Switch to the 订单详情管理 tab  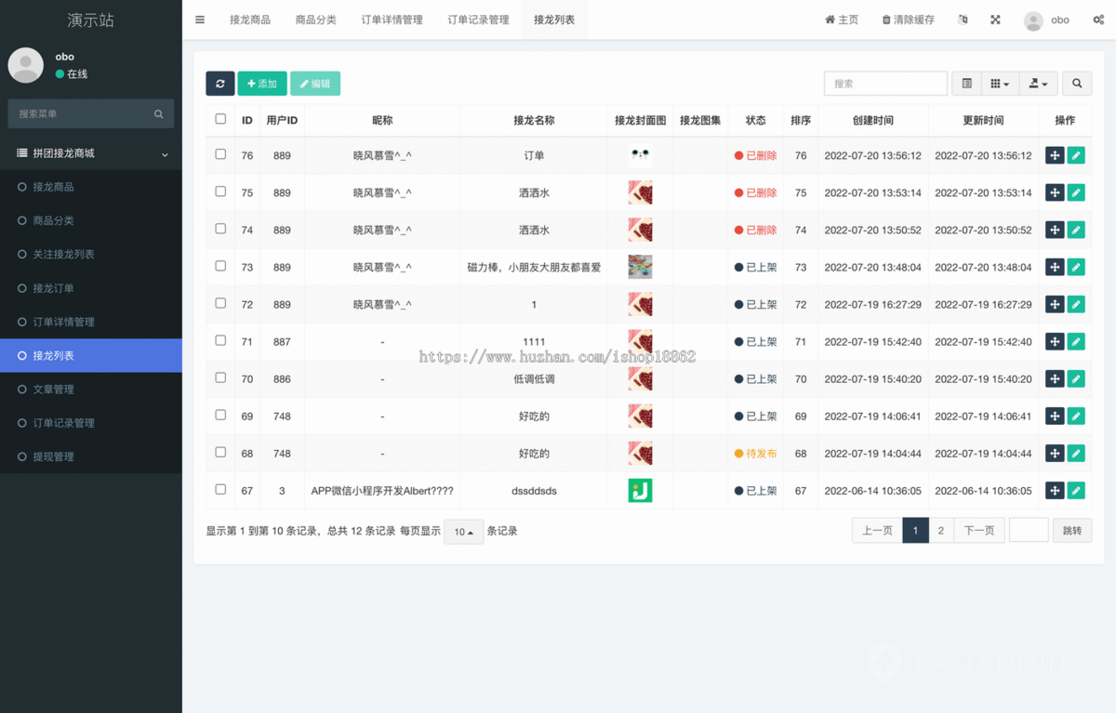[x=392, y=19]
